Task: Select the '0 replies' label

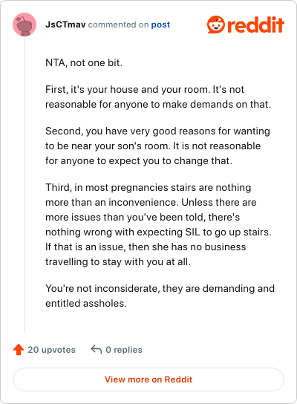Action: pos(124,350)
